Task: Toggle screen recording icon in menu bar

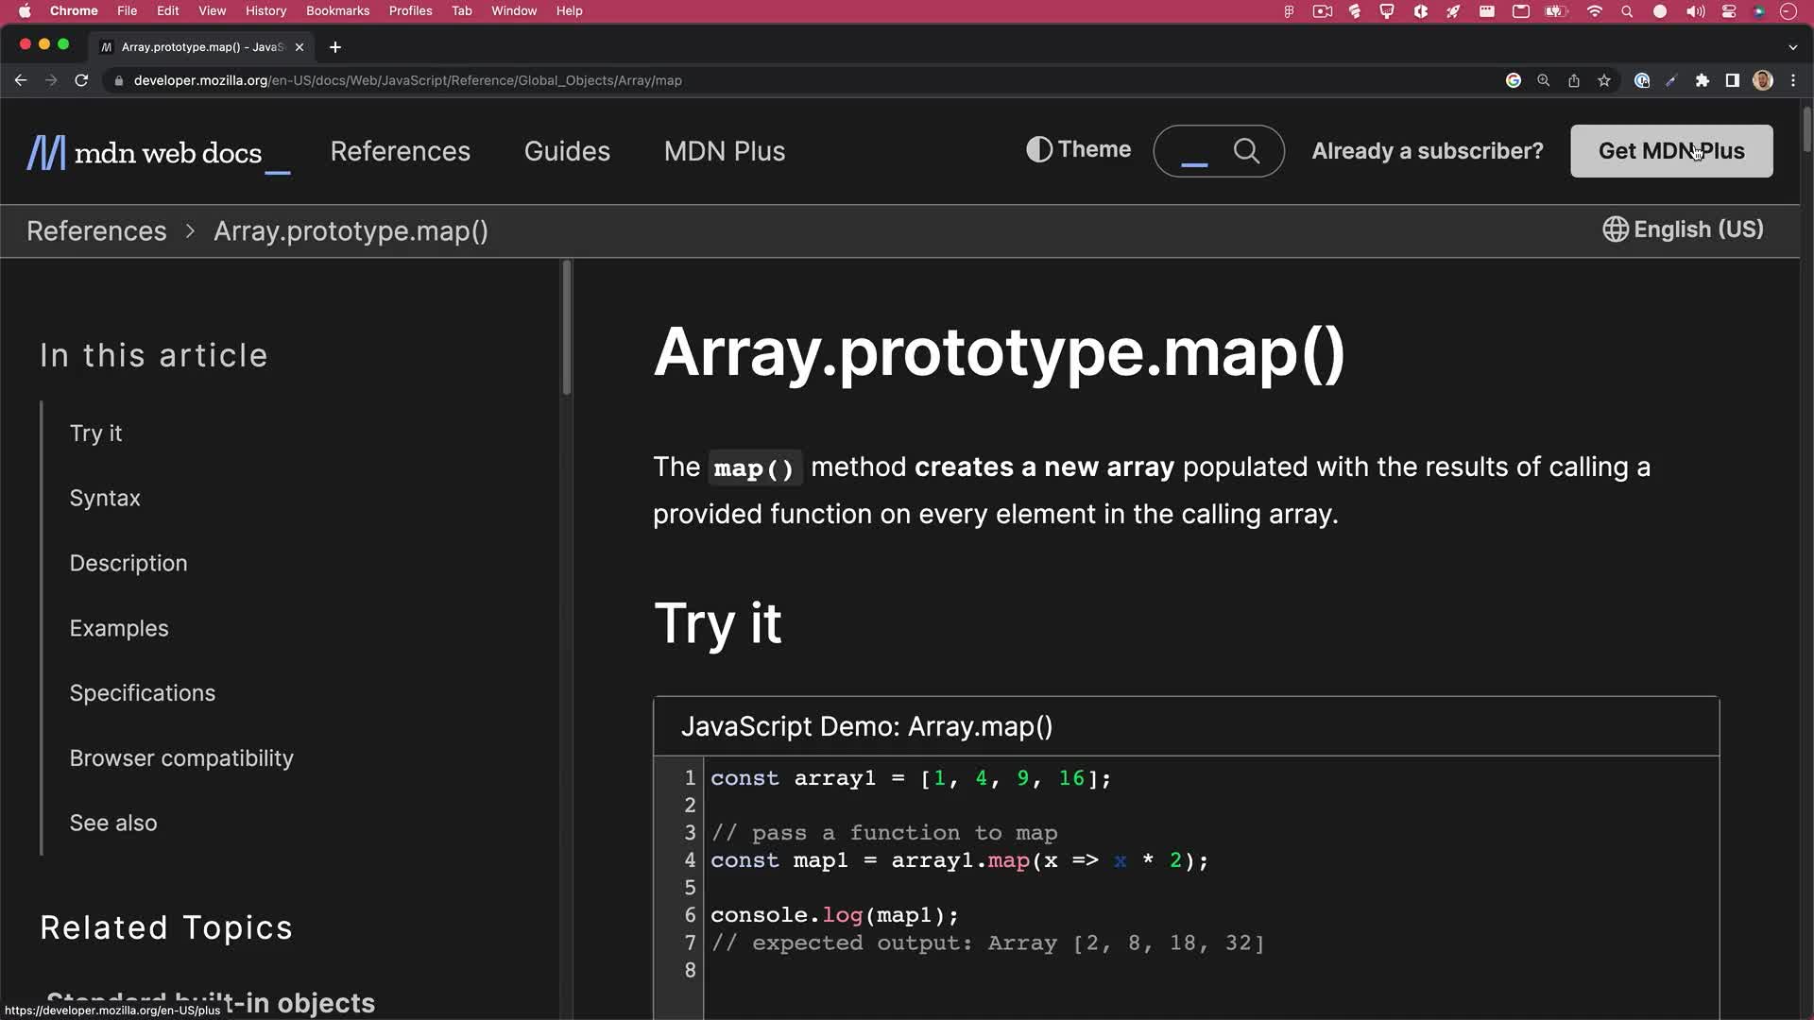Action: 1322,11
